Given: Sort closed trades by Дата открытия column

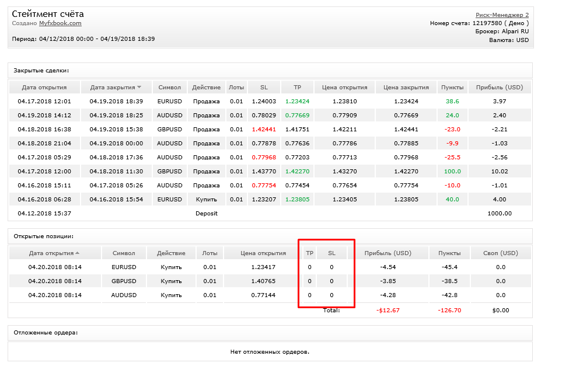Looking at the screenshot, I should pyautogui.click(x=44, y=88).
